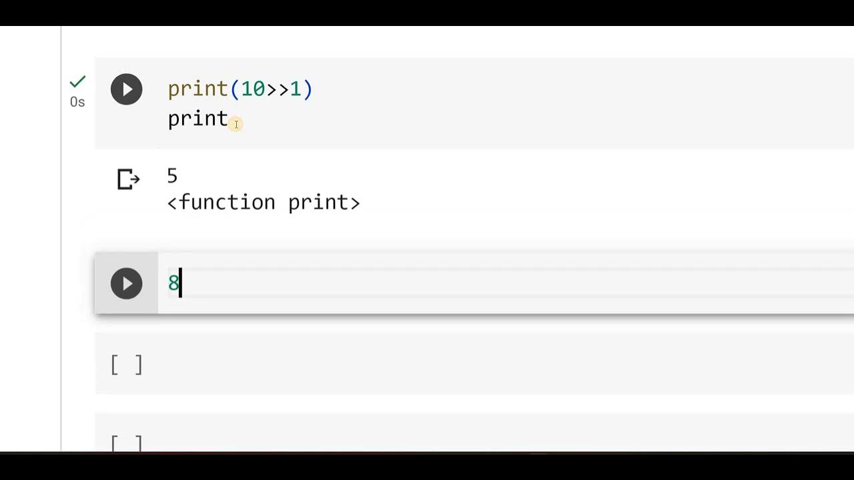Click the >> shift operator in the code
Viewport: 854px width, 480px height.
[x=278, y=89]
